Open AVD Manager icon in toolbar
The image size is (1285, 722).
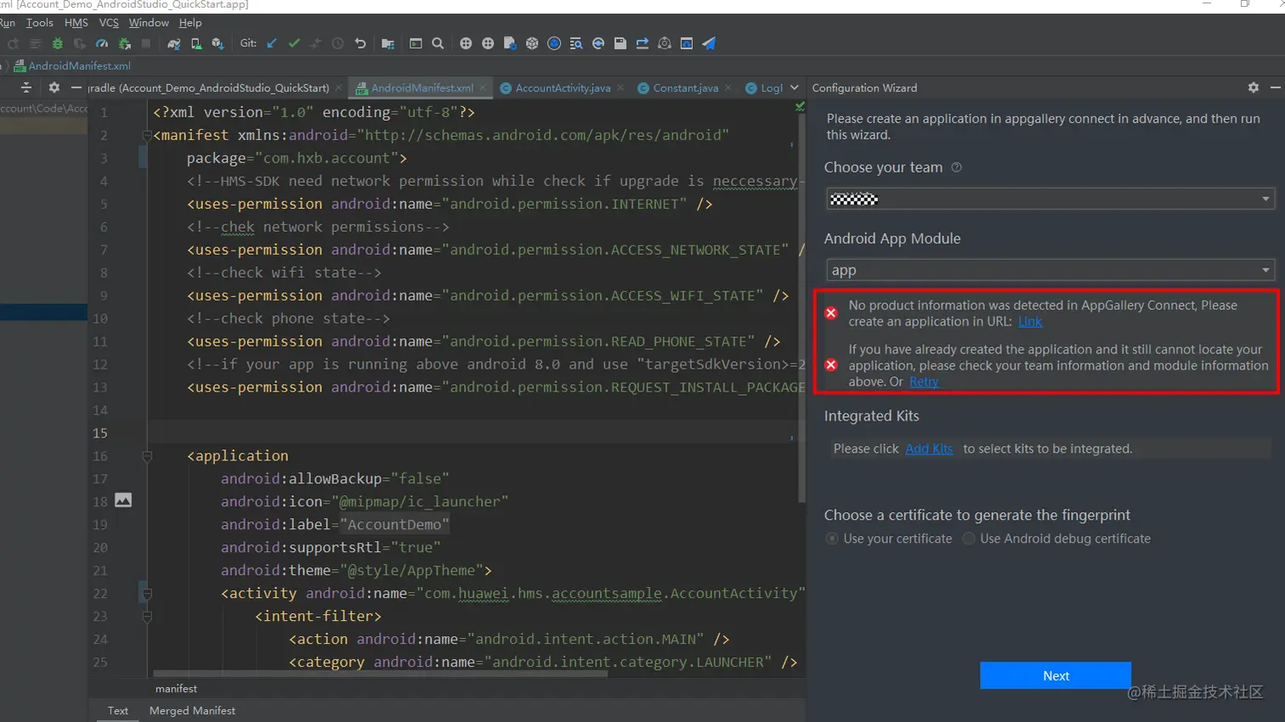pos(196,43)
